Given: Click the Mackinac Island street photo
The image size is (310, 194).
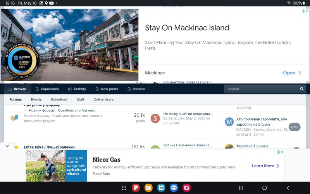Looking at the screenshot, I should tap(70, 45).
